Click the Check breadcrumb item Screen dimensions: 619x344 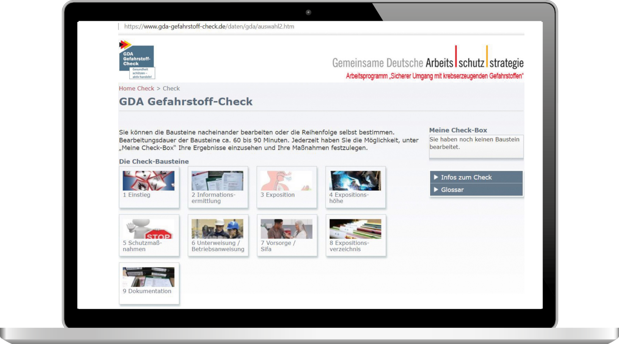pos(171,89)
